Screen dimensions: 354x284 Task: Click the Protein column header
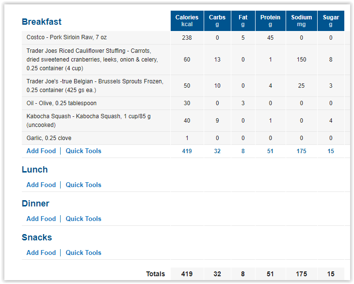pyautogui.click(x=270, y=21)
